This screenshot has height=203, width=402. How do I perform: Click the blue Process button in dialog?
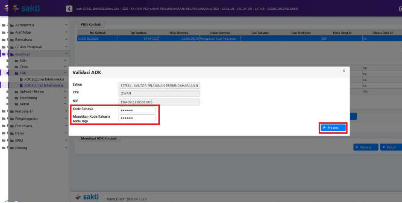(333, 128)
